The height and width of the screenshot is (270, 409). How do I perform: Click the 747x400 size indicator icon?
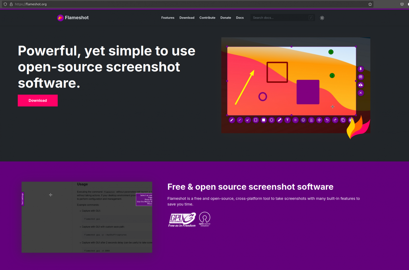point(311,120)
